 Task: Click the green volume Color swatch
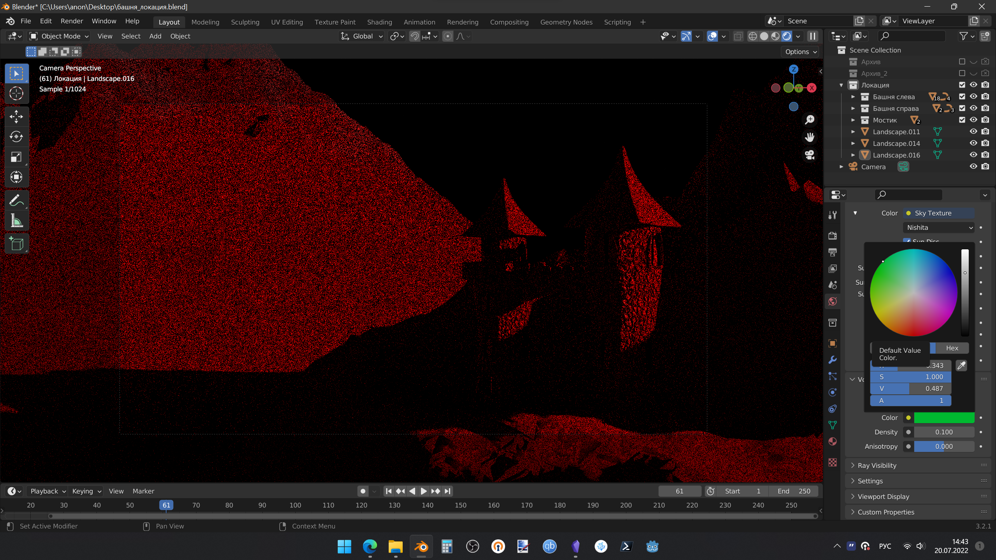944,418
